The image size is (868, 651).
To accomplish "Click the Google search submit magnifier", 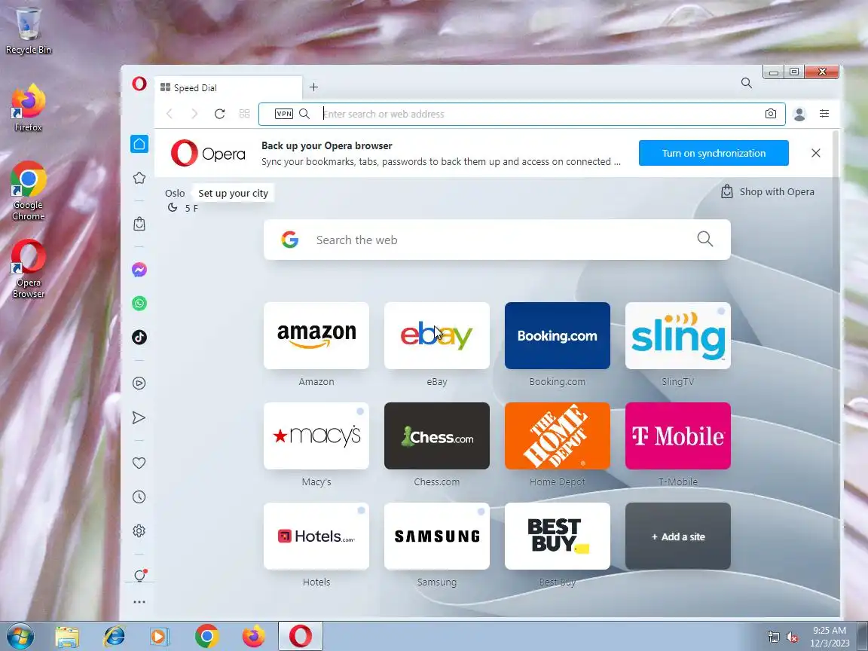I will pos(705,239).
